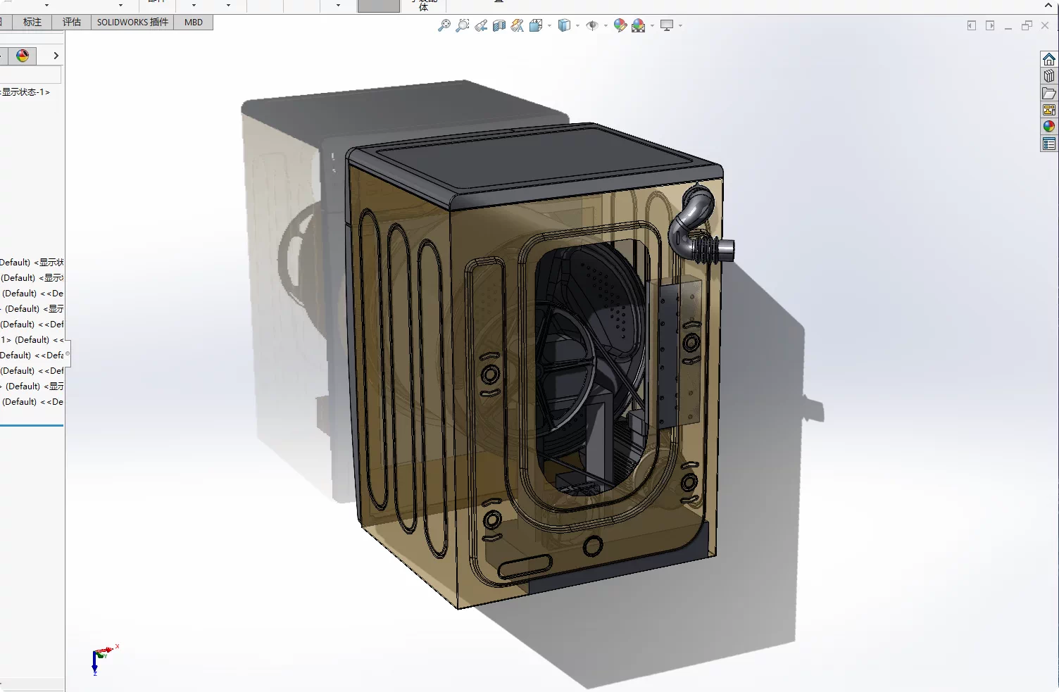This screenshot has width=1059, height=692.
Task: Open the Design Library task pane tab
Action: click(1049, 76)
